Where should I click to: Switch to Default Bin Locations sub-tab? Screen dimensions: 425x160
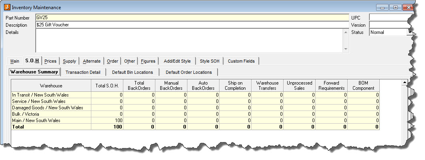point(133,72)
